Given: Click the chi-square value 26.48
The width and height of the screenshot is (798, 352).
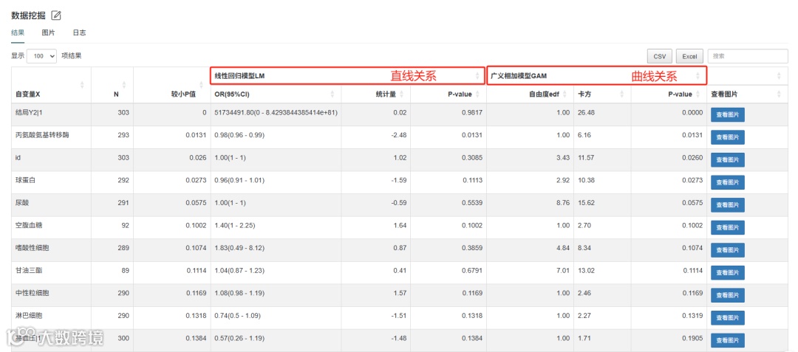Looking at the screenshot, I should point(586,113).
